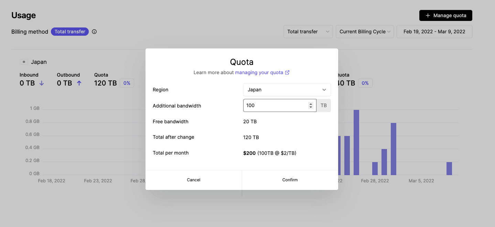Click the 0% badge next to 40 TB quota
This screenshot has height=227, width=495.
(x=365, y=83)
